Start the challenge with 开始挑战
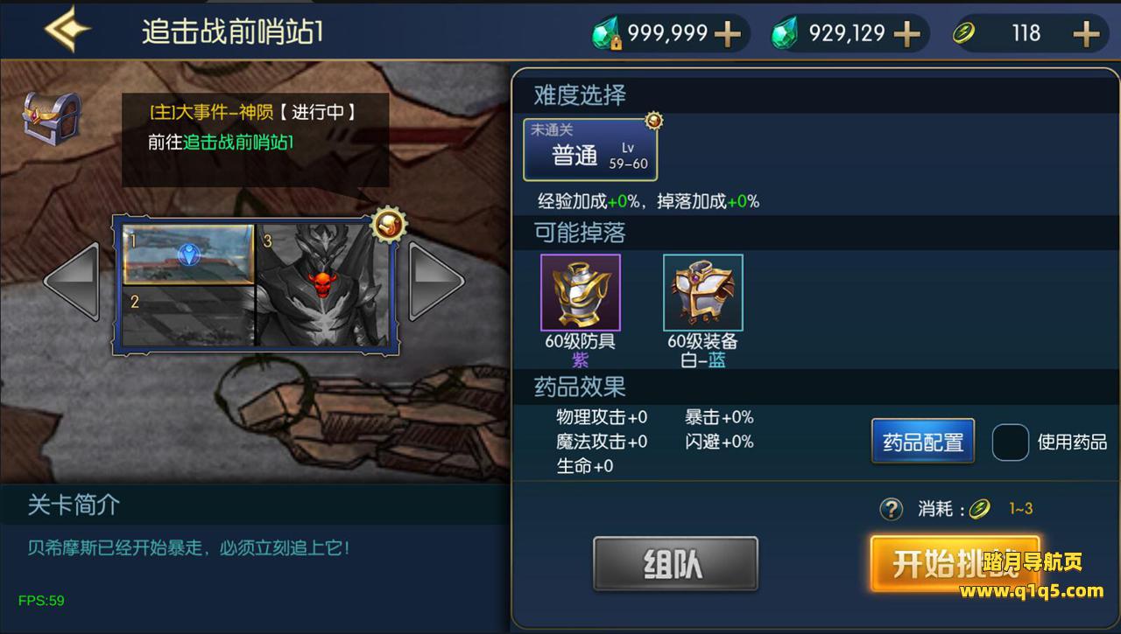This screenshot has height=634, width=1121. pos(955,564)
